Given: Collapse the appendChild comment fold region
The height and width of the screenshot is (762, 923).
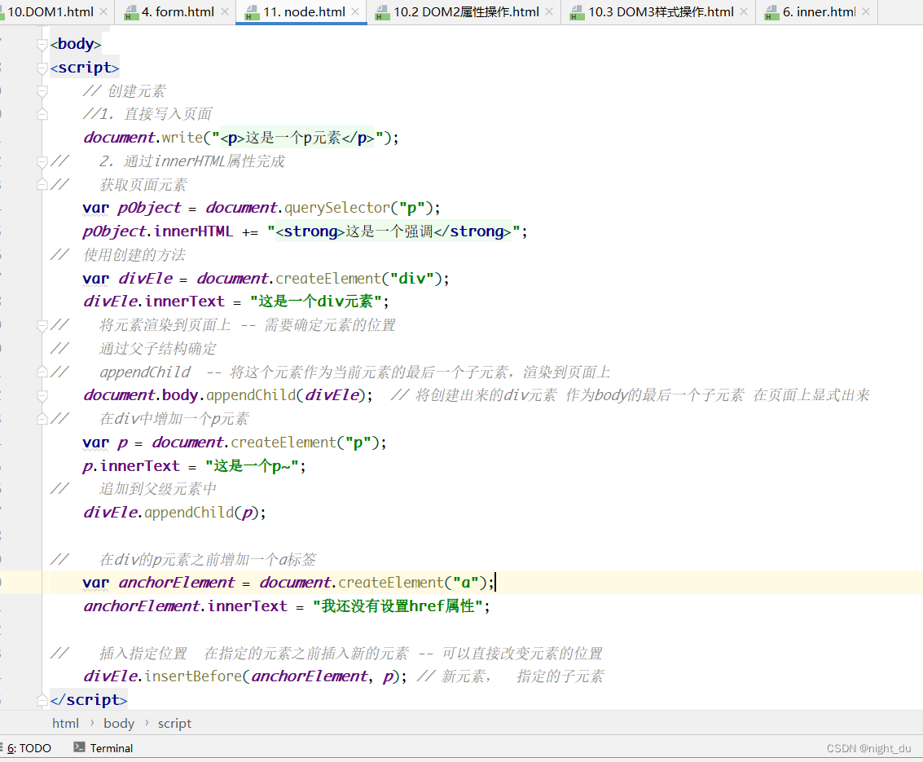Looking at the screenshot, I should coord(42,372).
